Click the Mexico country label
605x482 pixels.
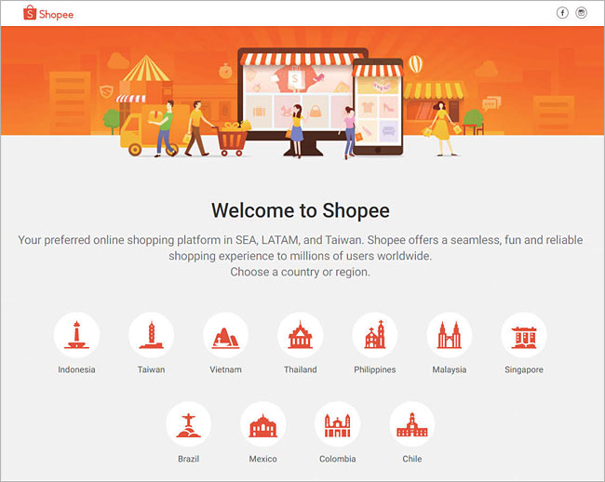click(262, 459)
